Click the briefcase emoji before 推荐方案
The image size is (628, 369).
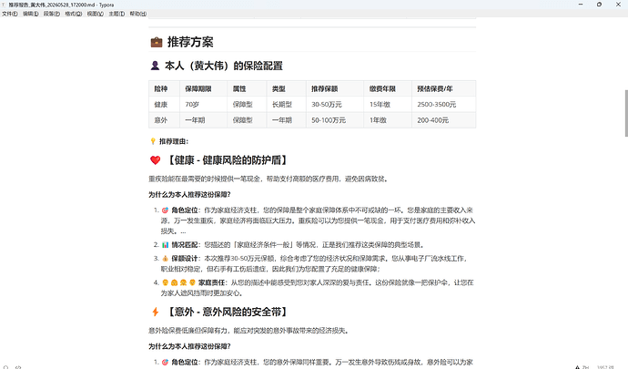(157, 42)
